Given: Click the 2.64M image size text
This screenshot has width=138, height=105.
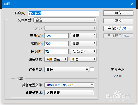Looking at the screenshot, I should (x=118, y=76).
